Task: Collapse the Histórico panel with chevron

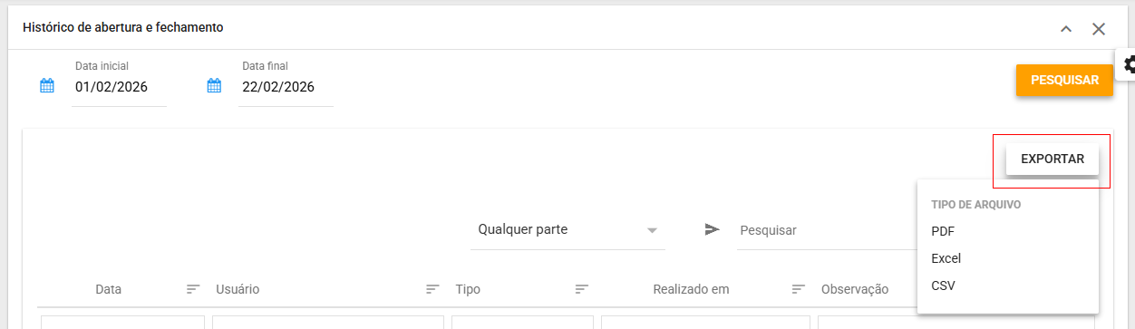Action: [1066, 29]
